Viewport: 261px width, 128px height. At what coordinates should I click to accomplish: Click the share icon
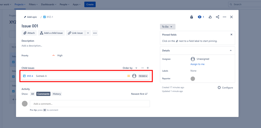217,17
